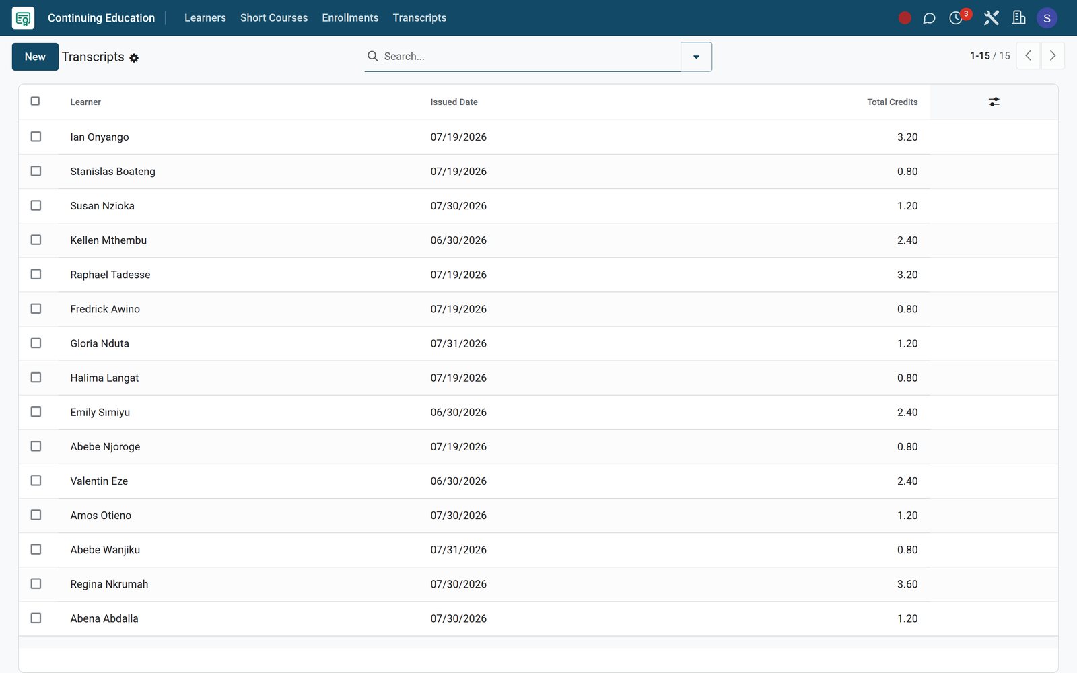Click Stanislas Boateng learner name
Image resolution: width=1077 pixels, height=673 pixels.
tap(112, 172)
